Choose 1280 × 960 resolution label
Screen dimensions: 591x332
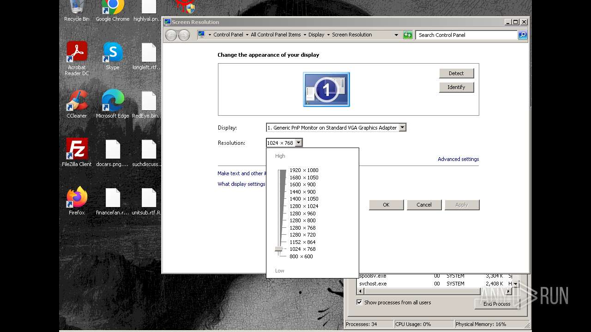pyautogui.click(x=302, y=213)
